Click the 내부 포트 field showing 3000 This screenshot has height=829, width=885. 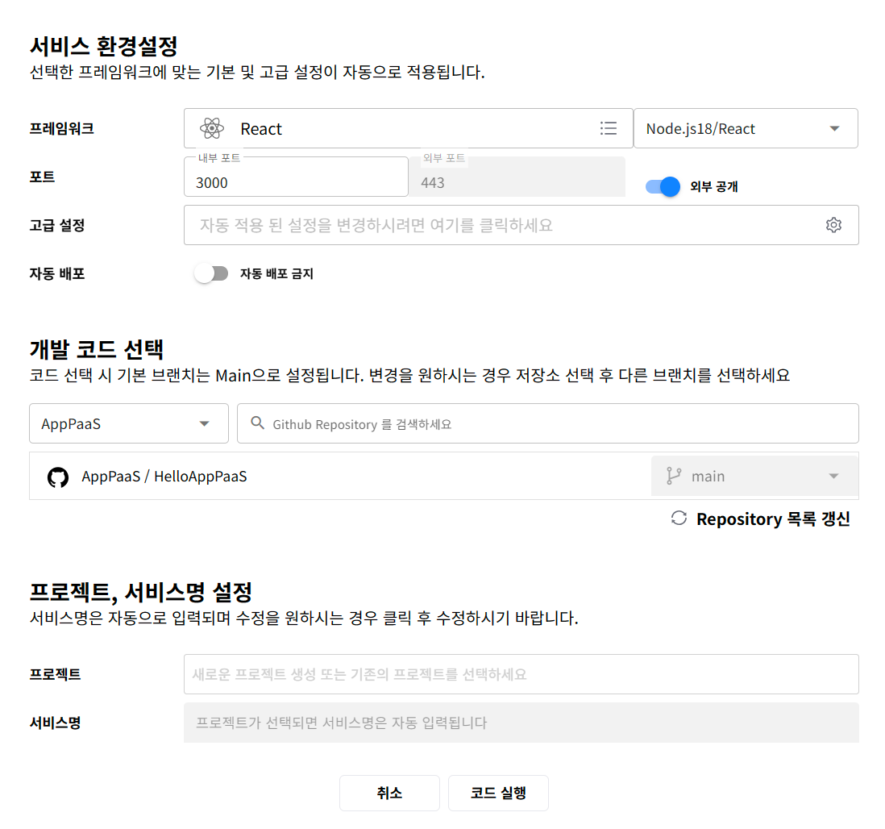pos(296,182)
